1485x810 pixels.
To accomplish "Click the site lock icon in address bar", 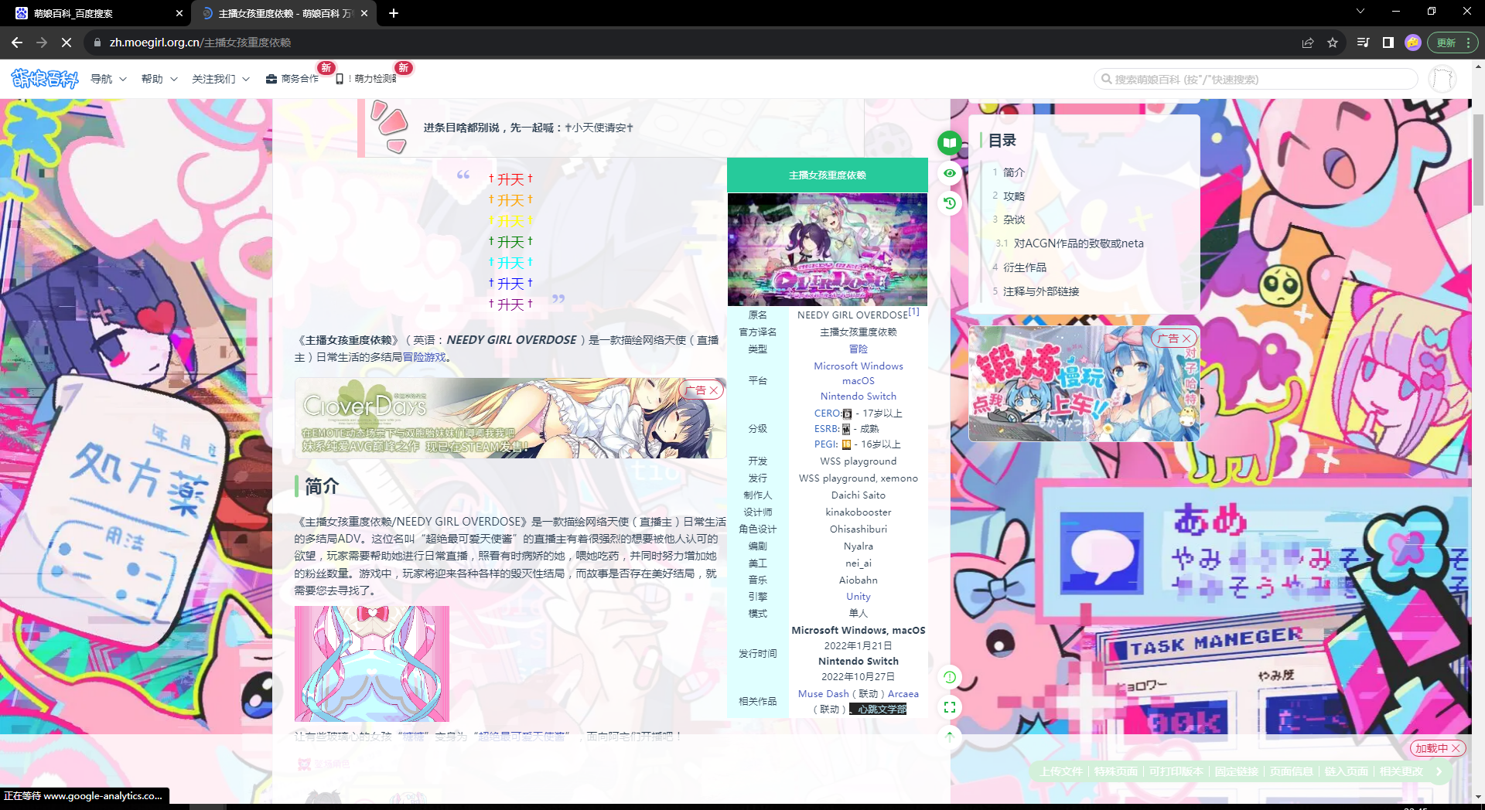I will coord(97,43).
